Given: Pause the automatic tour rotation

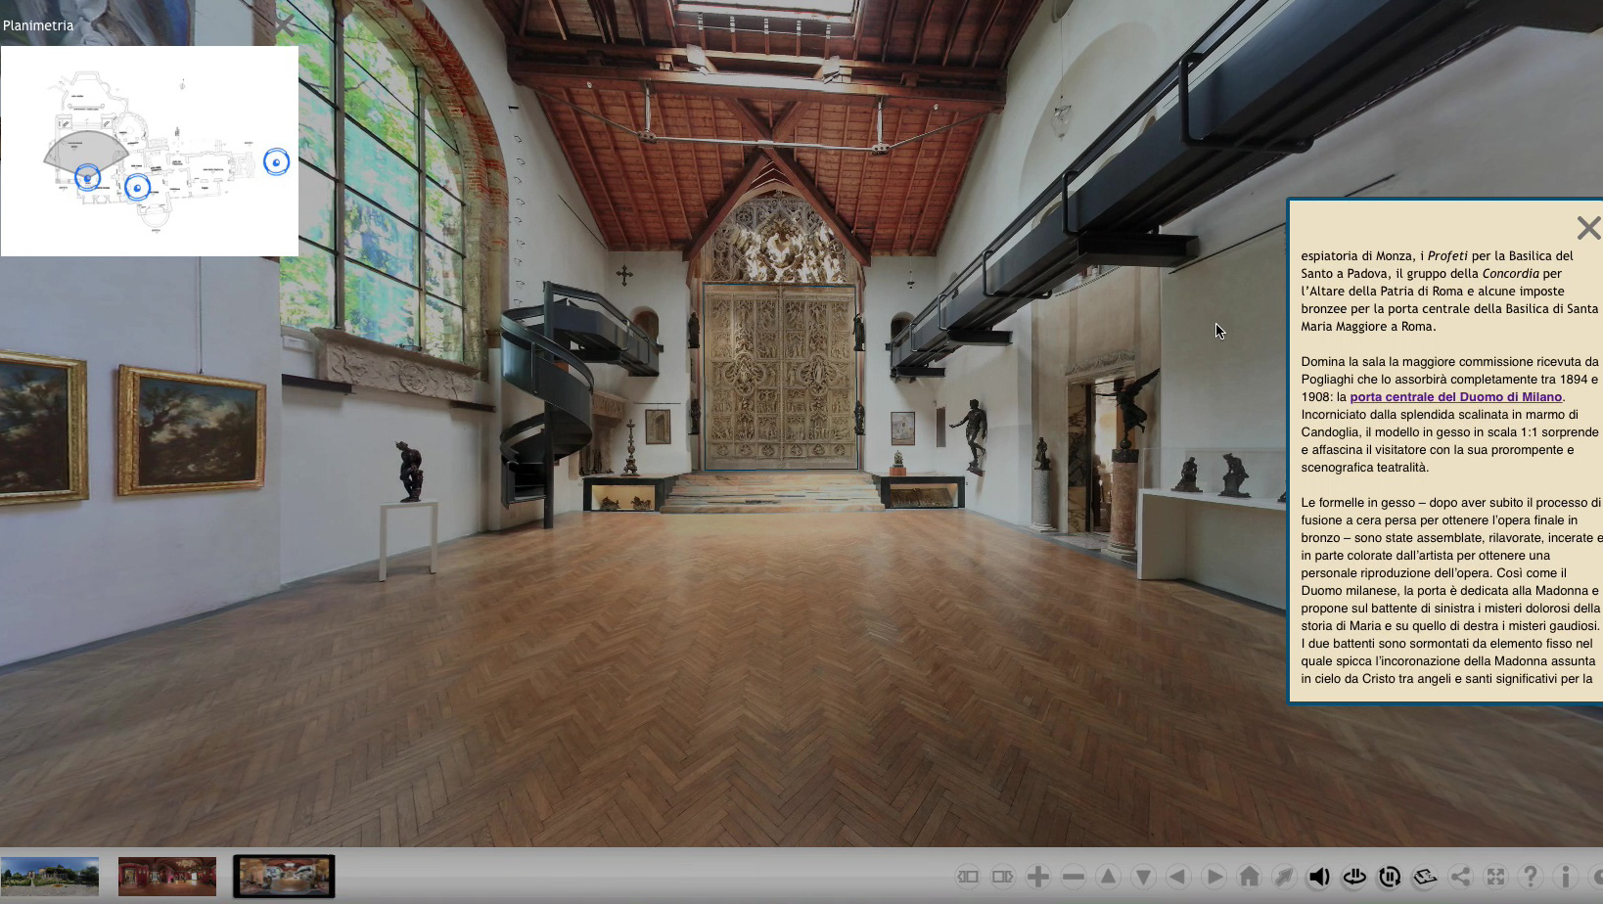Looking at the screenshot, I should tap(1390, 877).
